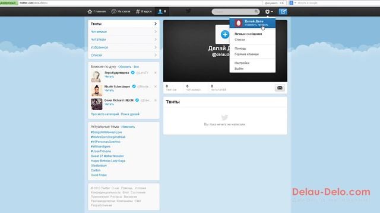The width and height of the screenshot is (380, 213).
Task: Click chevron arrow next to Читатели
Action: 156,40
